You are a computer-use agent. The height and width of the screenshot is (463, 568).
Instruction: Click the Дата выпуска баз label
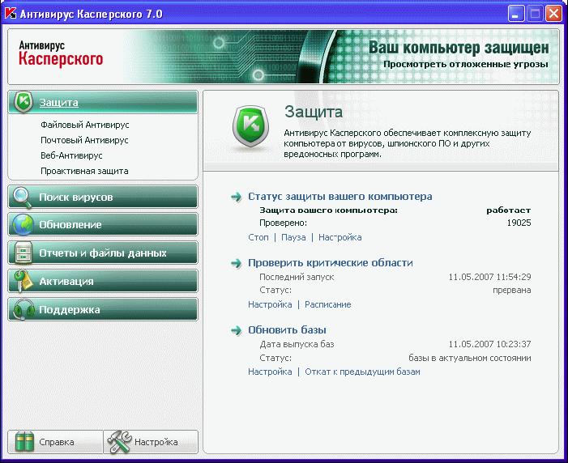(297, 344)
